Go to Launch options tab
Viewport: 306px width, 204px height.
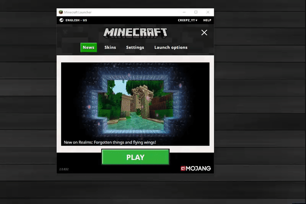coord(171,47)
